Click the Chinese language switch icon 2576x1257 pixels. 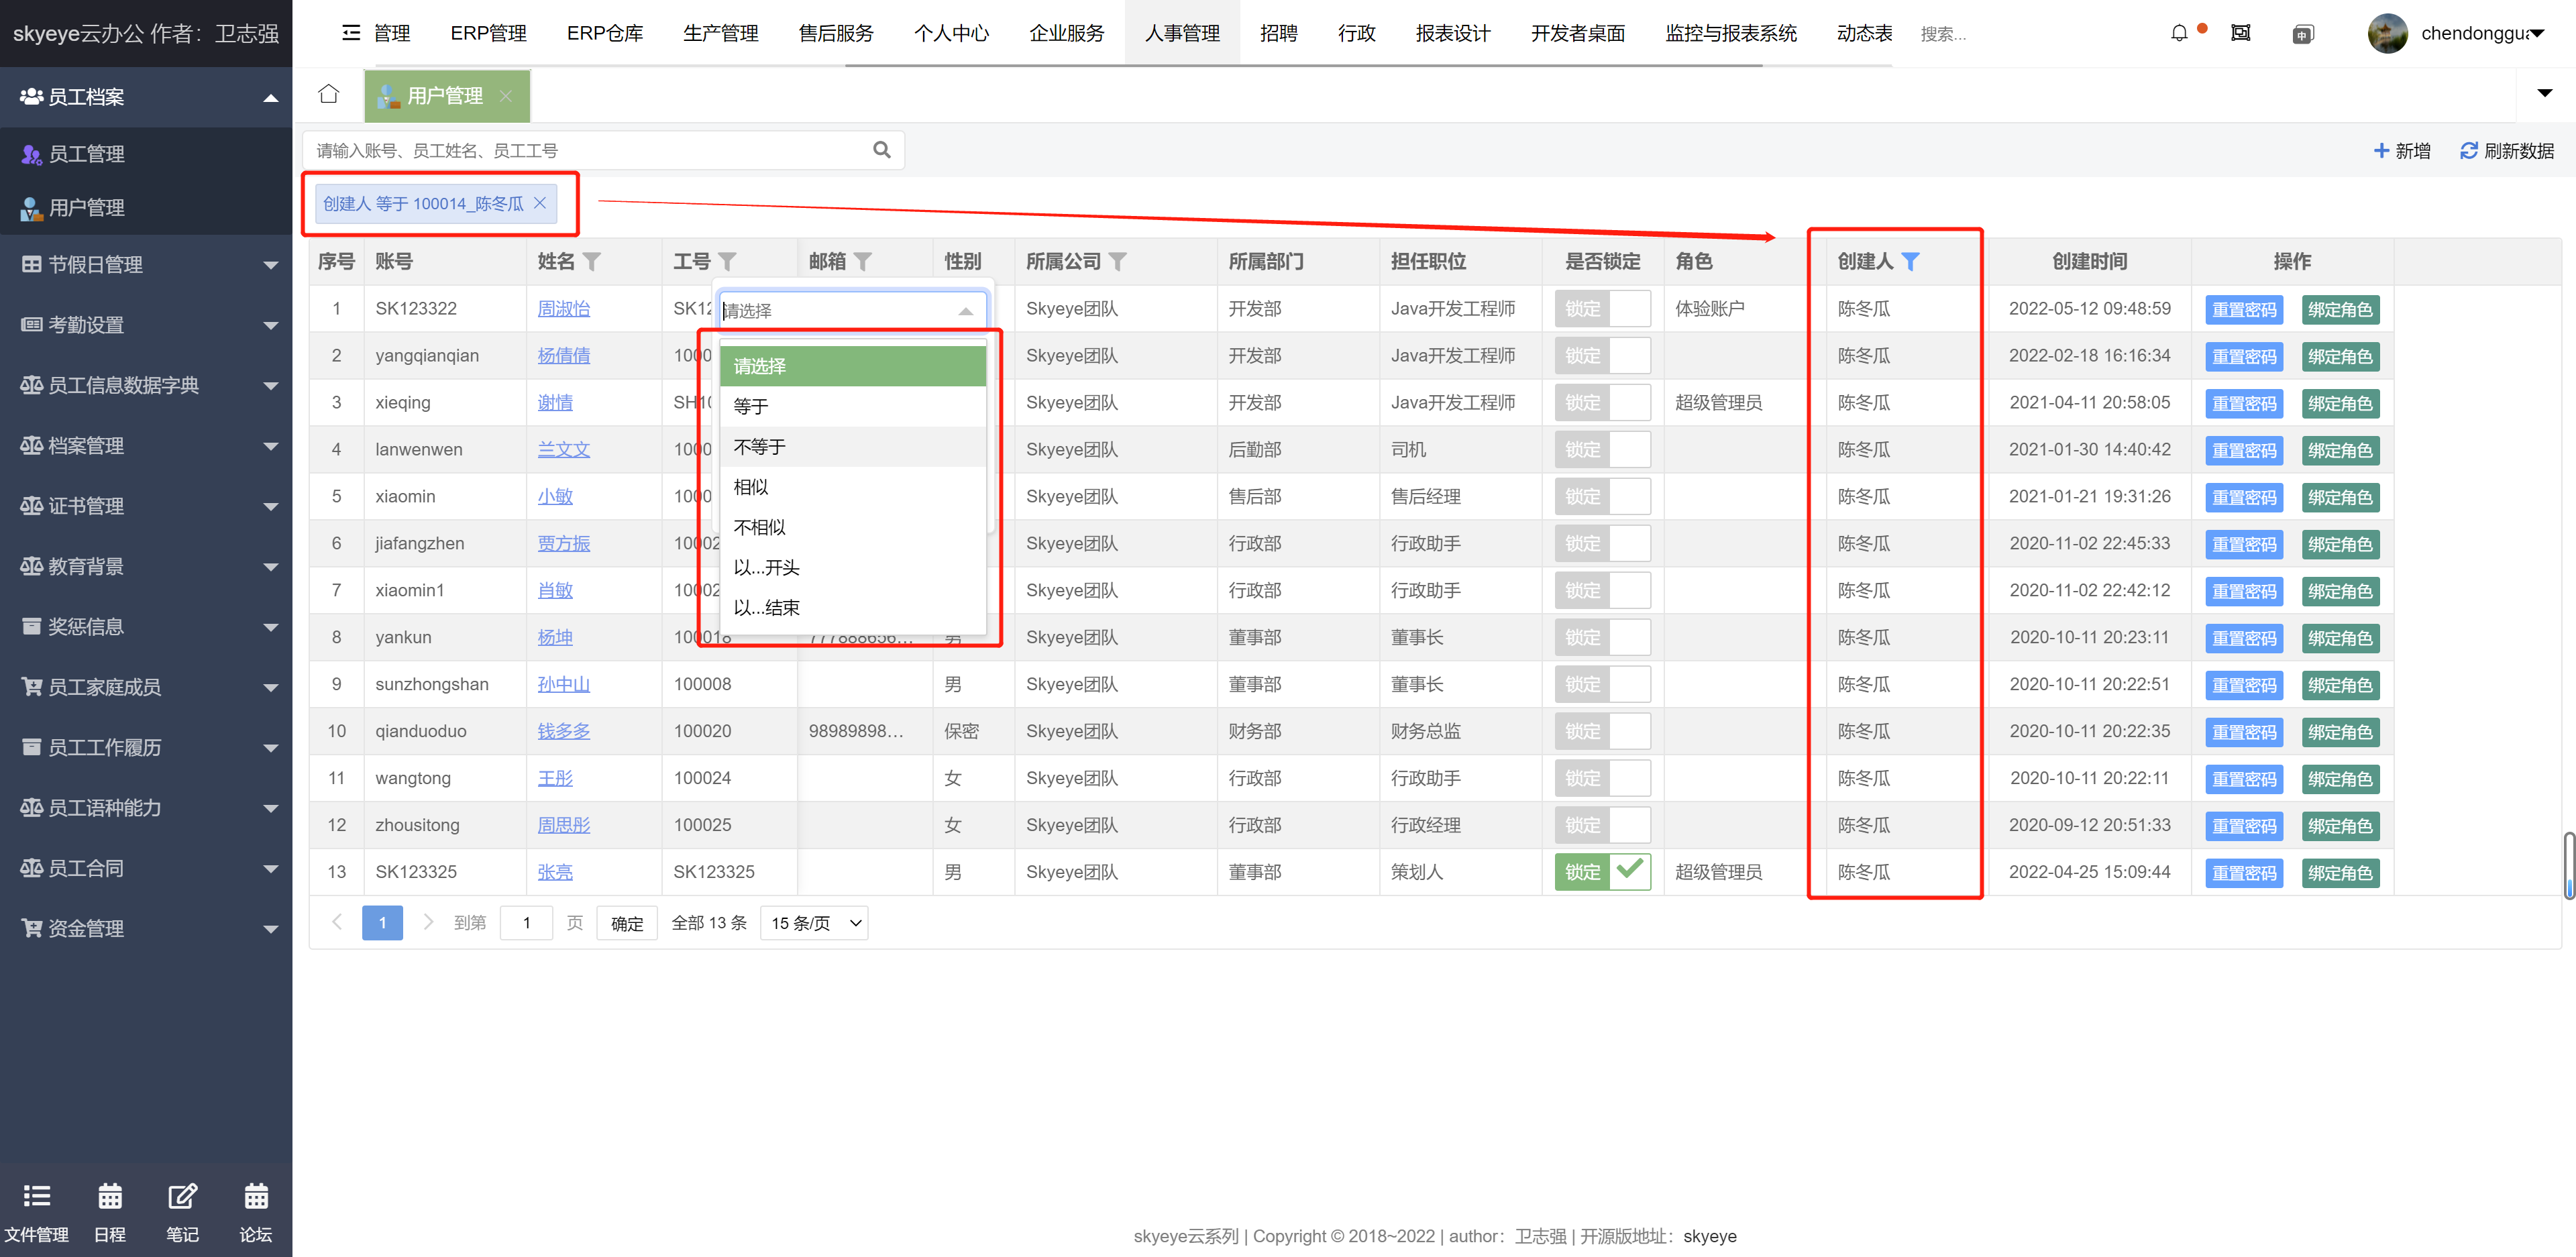click(2302, 34)
